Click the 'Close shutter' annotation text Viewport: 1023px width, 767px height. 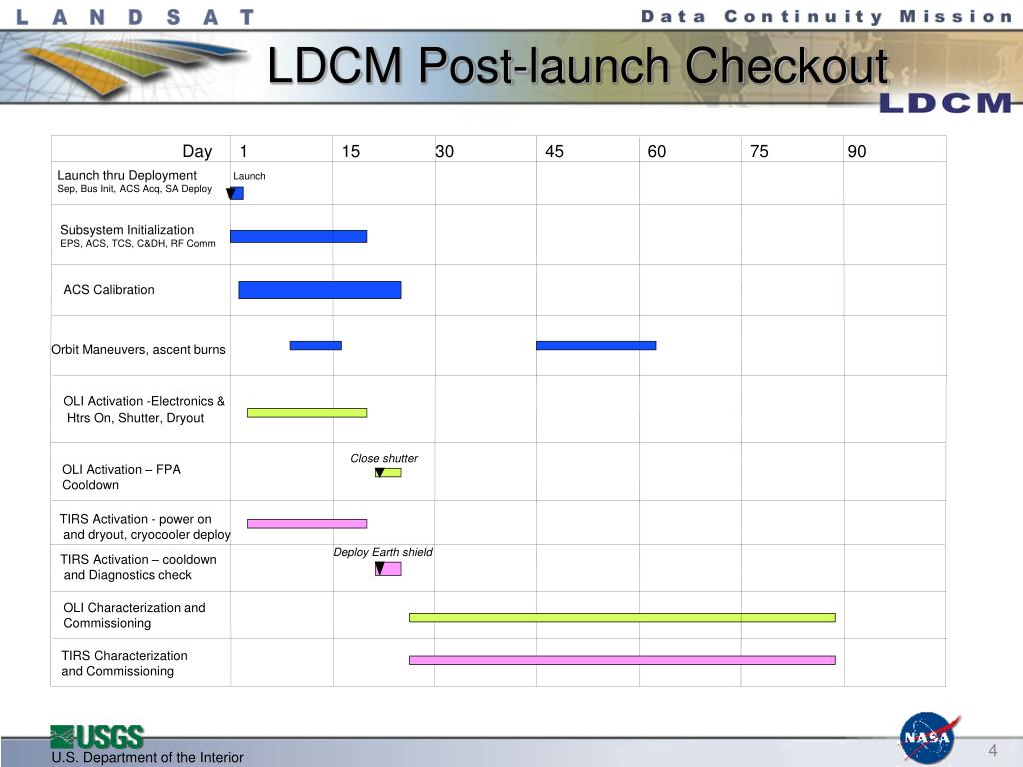tap(384, 458)
